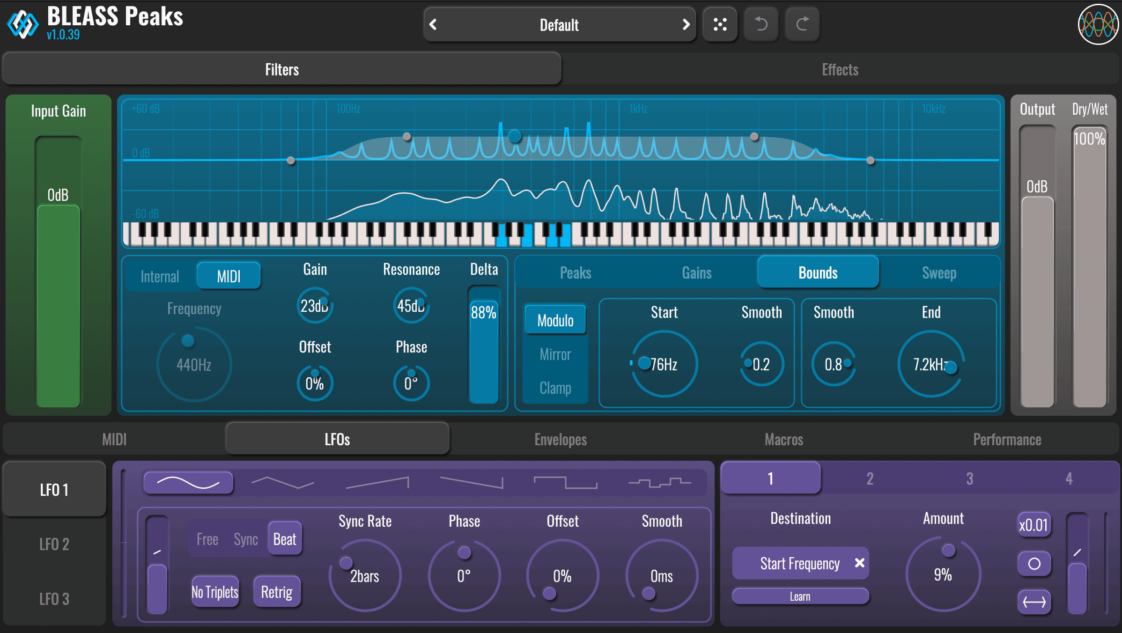Select the triangle wave LFO shape
Image resolution: width=1122 pixels, height=633 pixels.
pos(282,482)
